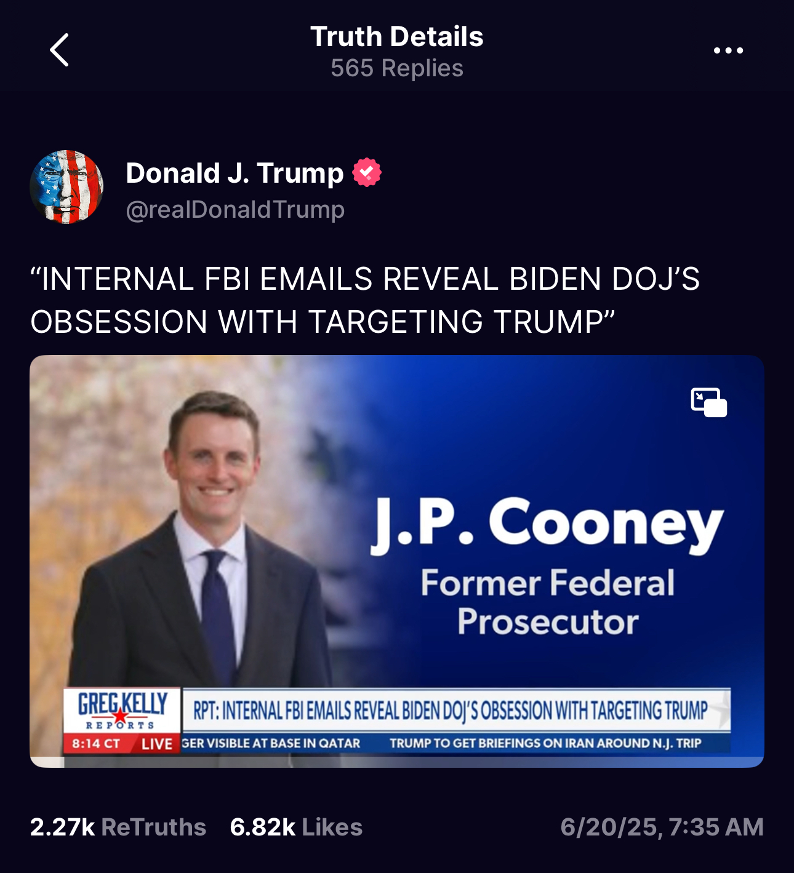The height and width of the screenshot is (873, 794).
Task: Play the J.P. Cooney video
Action: 397,561
